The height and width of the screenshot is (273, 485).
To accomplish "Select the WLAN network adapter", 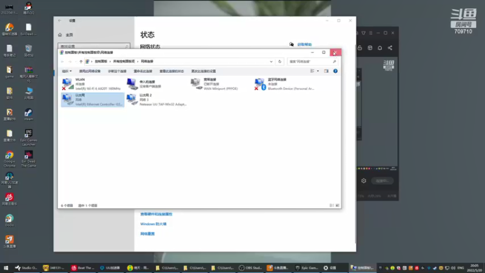I will [92, 84].
